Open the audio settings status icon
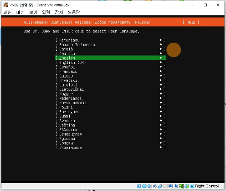The width and height of the screenshot is (226, 191). click(149, 186)
